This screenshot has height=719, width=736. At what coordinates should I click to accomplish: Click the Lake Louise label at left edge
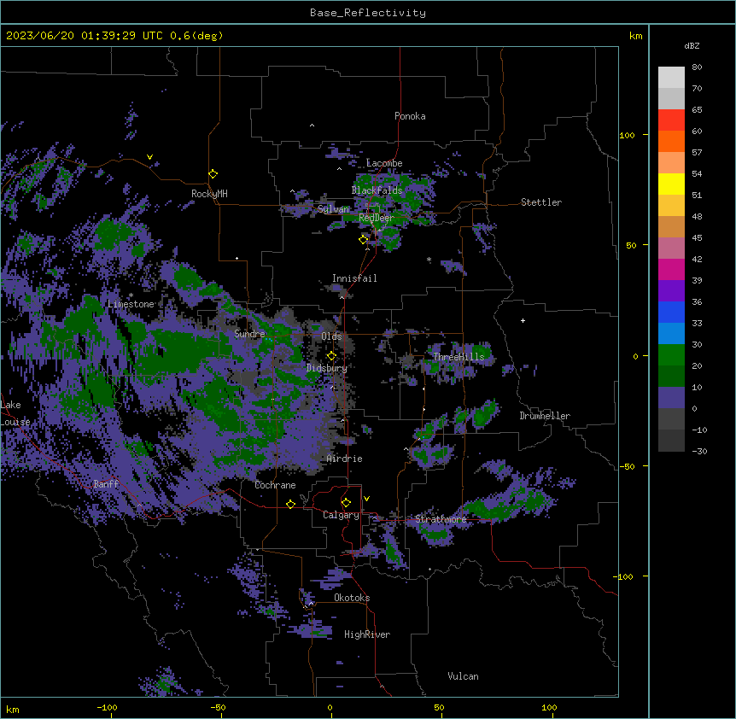[15, 413]
